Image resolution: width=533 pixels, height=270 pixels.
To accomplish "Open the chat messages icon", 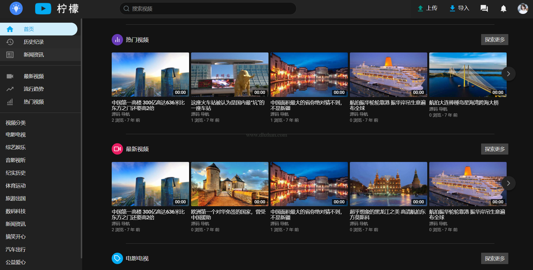I will pyautogui.click(x=484, y=9).
